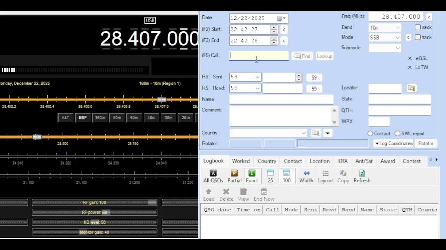The height and width of the screenshot is (250, 446).
Task: Click the Lookup button
Action: tap(324, 56)
